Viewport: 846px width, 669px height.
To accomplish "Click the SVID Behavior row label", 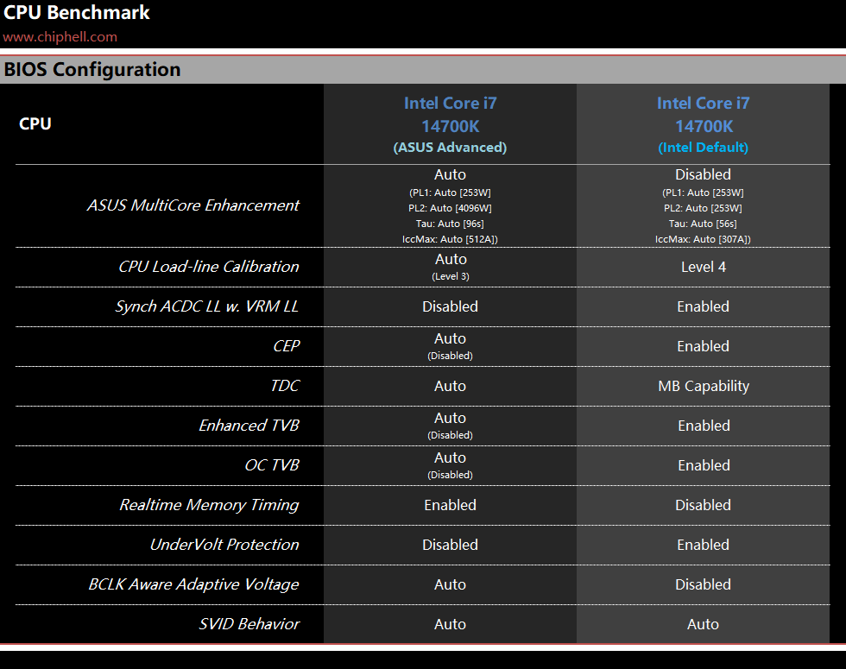I will click(x=249, y=624).
